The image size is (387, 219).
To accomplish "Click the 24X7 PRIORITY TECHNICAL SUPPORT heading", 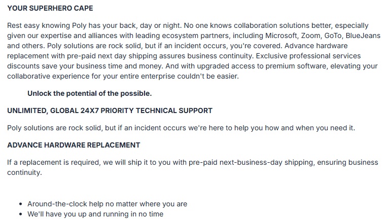I will 110,111.
